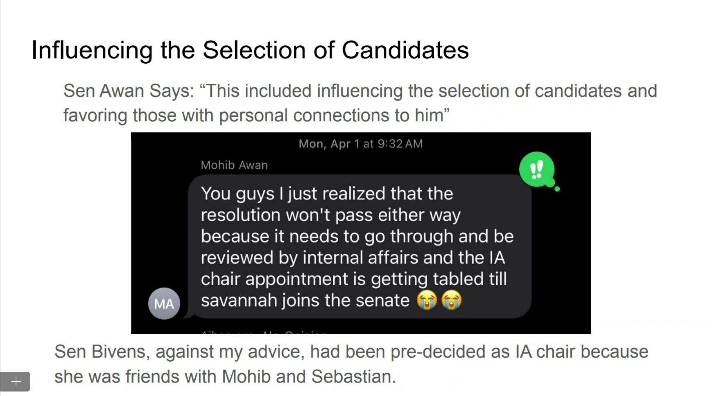Click the green double-exclamation reaction bubble
The image size is (719, 396).
[x=536, y=169]
